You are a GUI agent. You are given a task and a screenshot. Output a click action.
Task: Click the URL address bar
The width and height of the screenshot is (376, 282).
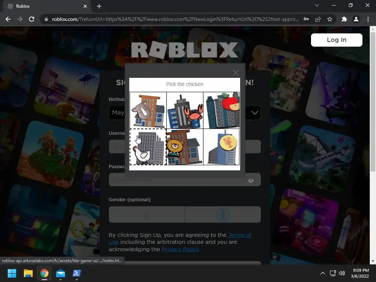[176, 19]
